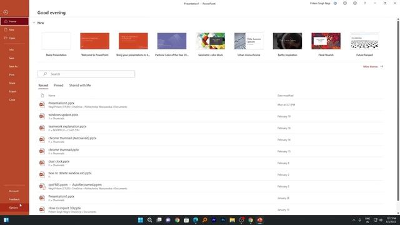The image size is (400, 225).
Task: Click the vertical scrollbar of file list
Action: (x=398, y=110)
